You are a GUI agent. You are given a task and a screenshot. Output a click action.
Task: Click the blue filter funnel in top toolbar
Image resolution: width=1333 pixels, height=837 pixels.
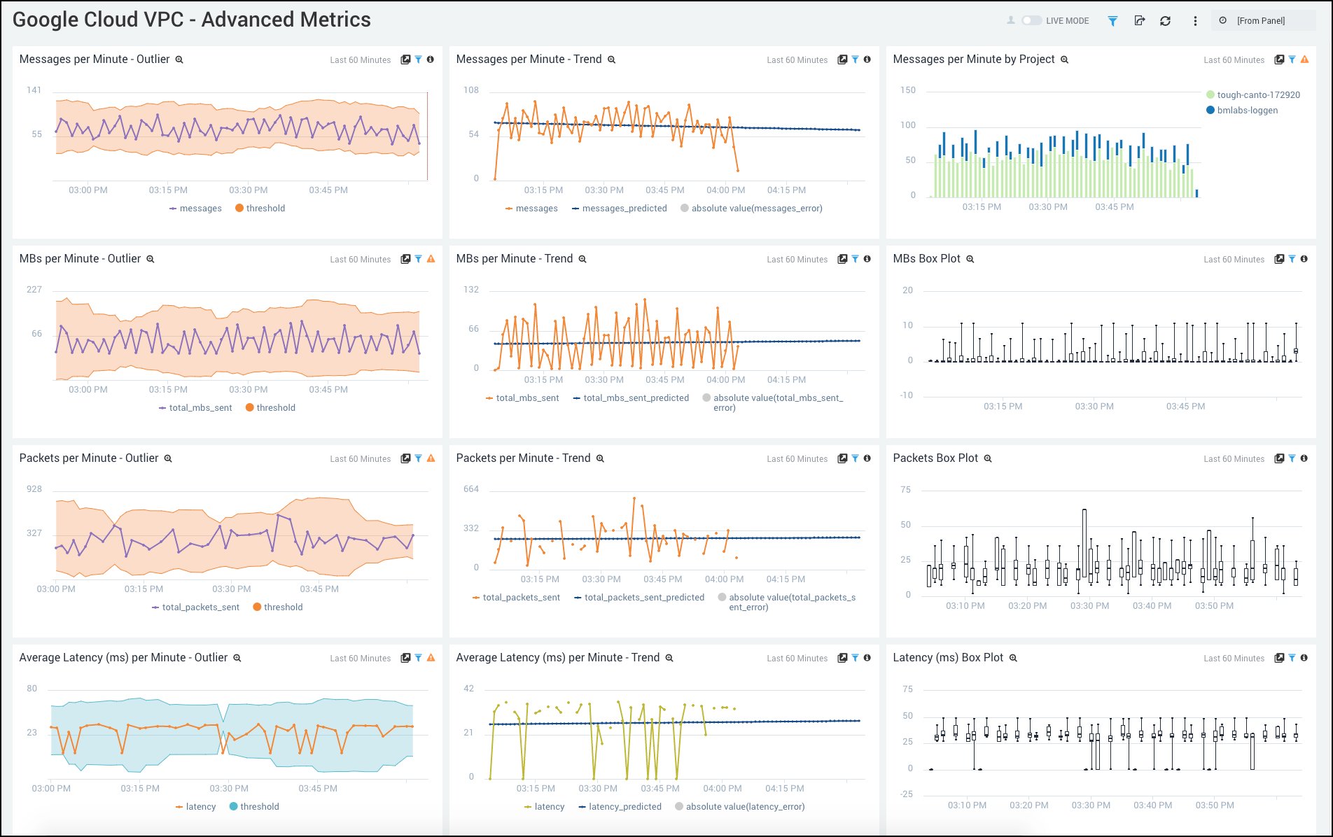(1112, 22)
